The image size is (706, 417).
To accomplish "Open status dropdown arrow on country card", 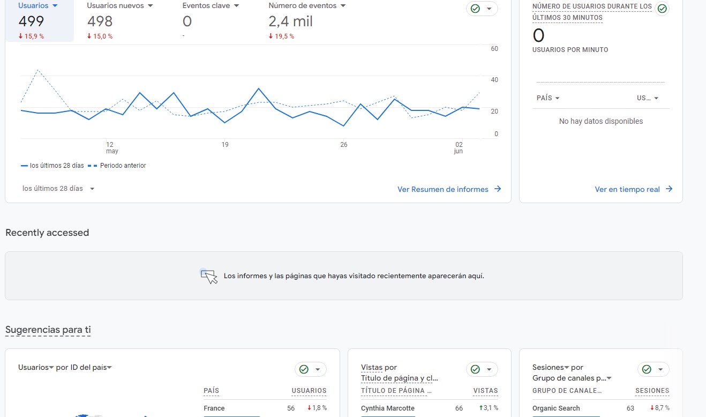I will pos(318,369).
